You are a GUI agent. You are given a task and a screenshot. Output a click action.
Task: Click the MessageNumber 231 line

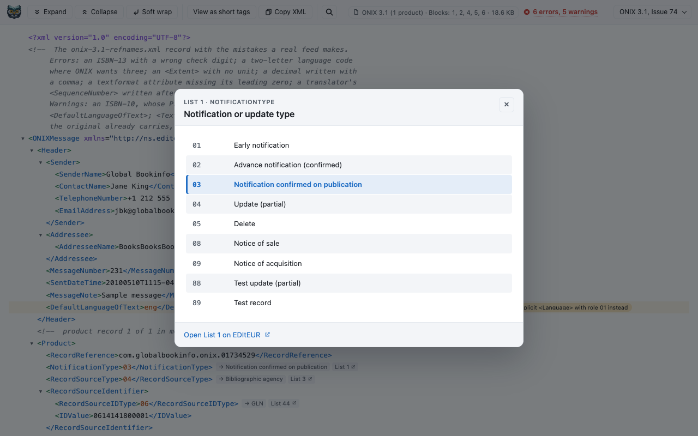[x=110, y=271]
